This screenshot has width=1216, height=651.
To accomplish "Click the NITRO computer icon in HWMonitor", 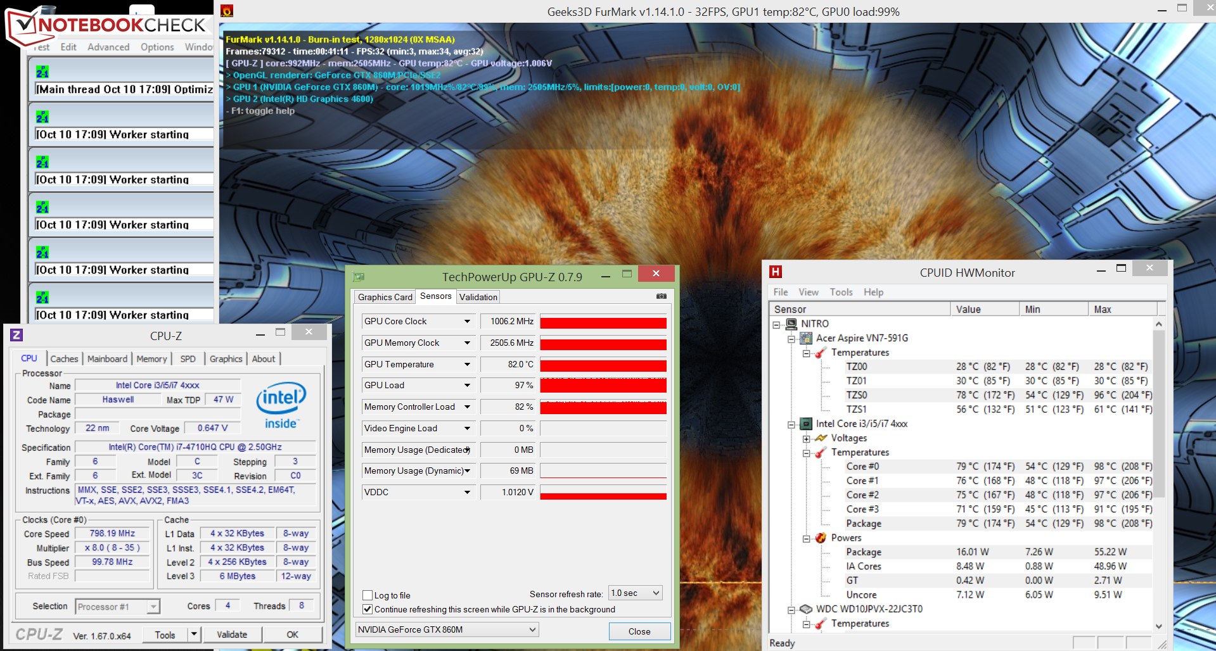I will tap(791, 324).
